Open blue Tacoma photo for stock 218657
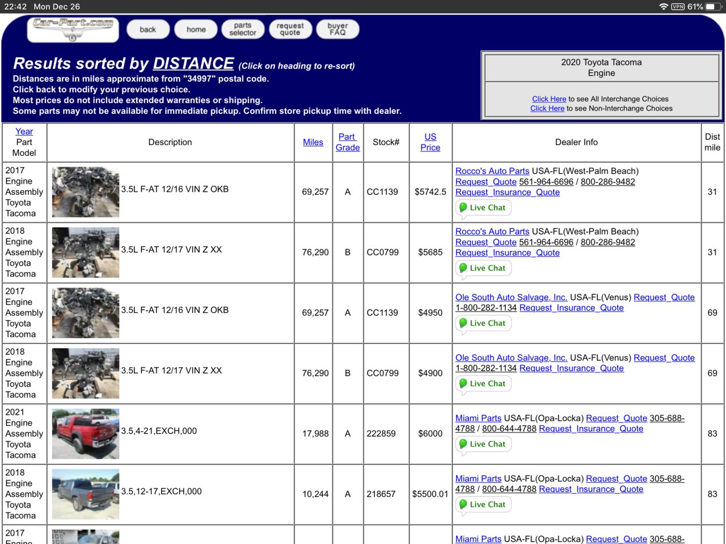Viewport: 726px width, 544px height. click(x=86, y=494)
